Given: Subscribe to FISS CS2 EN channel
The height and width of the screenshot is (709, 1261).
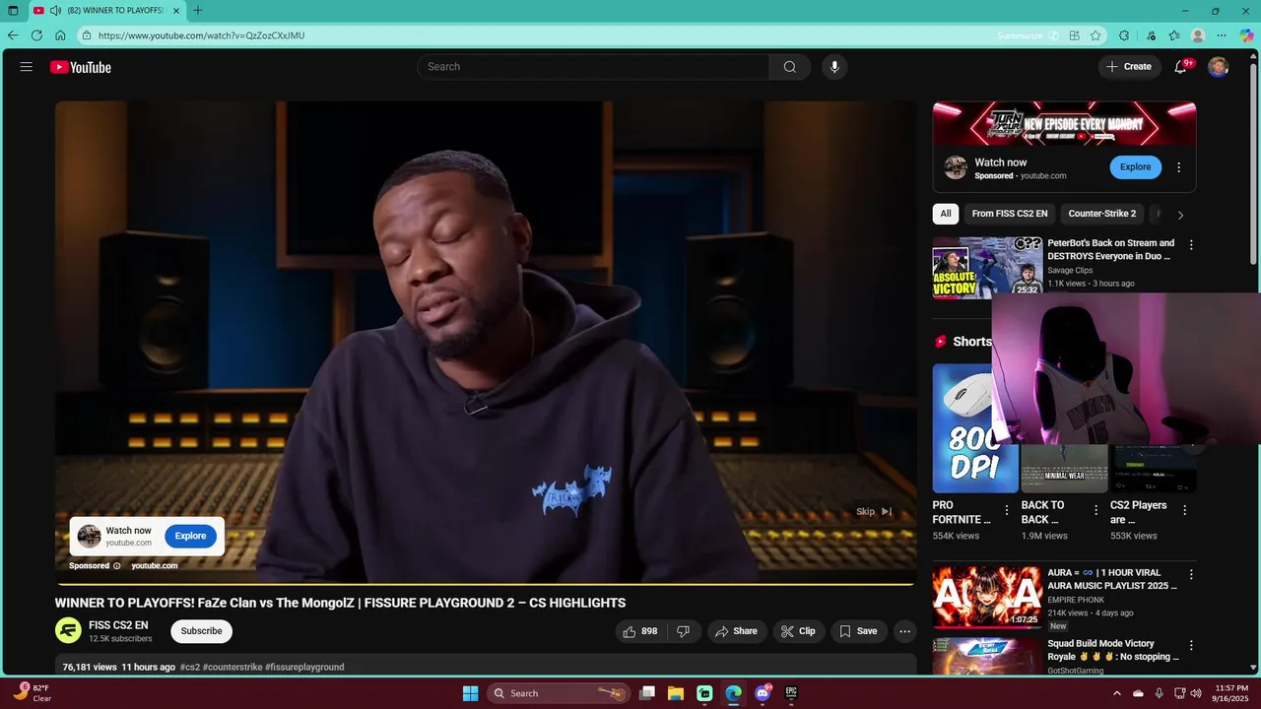Looking at the screenshot, I should pos(202,631).
